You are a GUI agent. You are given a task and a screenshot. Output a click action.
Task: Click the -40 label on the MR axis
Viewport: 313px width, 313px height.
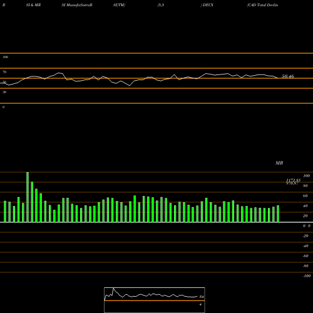pyautogui.click(x=305, y=246)
